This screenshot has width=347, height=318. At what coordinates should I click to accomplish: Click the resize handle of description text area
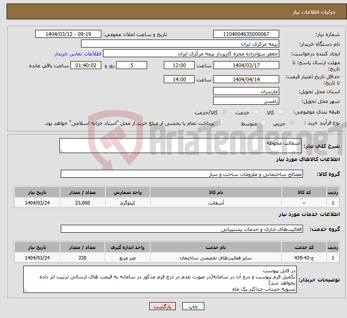click(62, 151)
